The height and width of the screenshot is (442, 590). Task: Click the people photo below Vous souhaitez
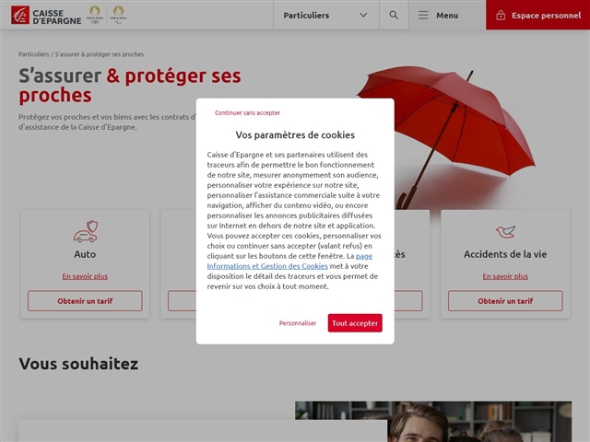pyautogui.click(x=442, y=422)
